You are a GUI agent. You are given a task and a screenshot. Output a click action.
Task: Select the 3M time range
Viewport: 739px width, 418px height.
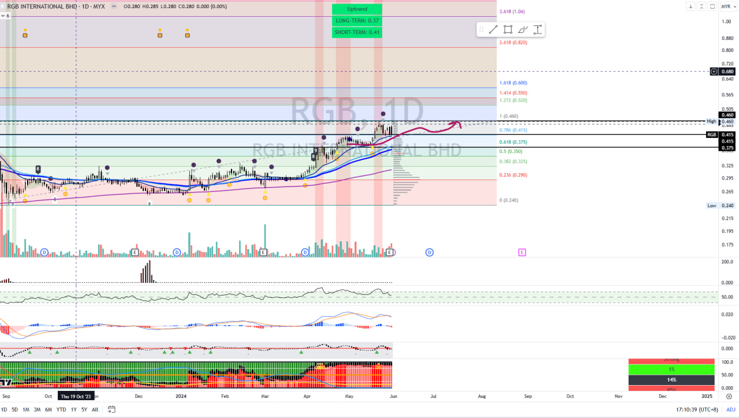37,409
